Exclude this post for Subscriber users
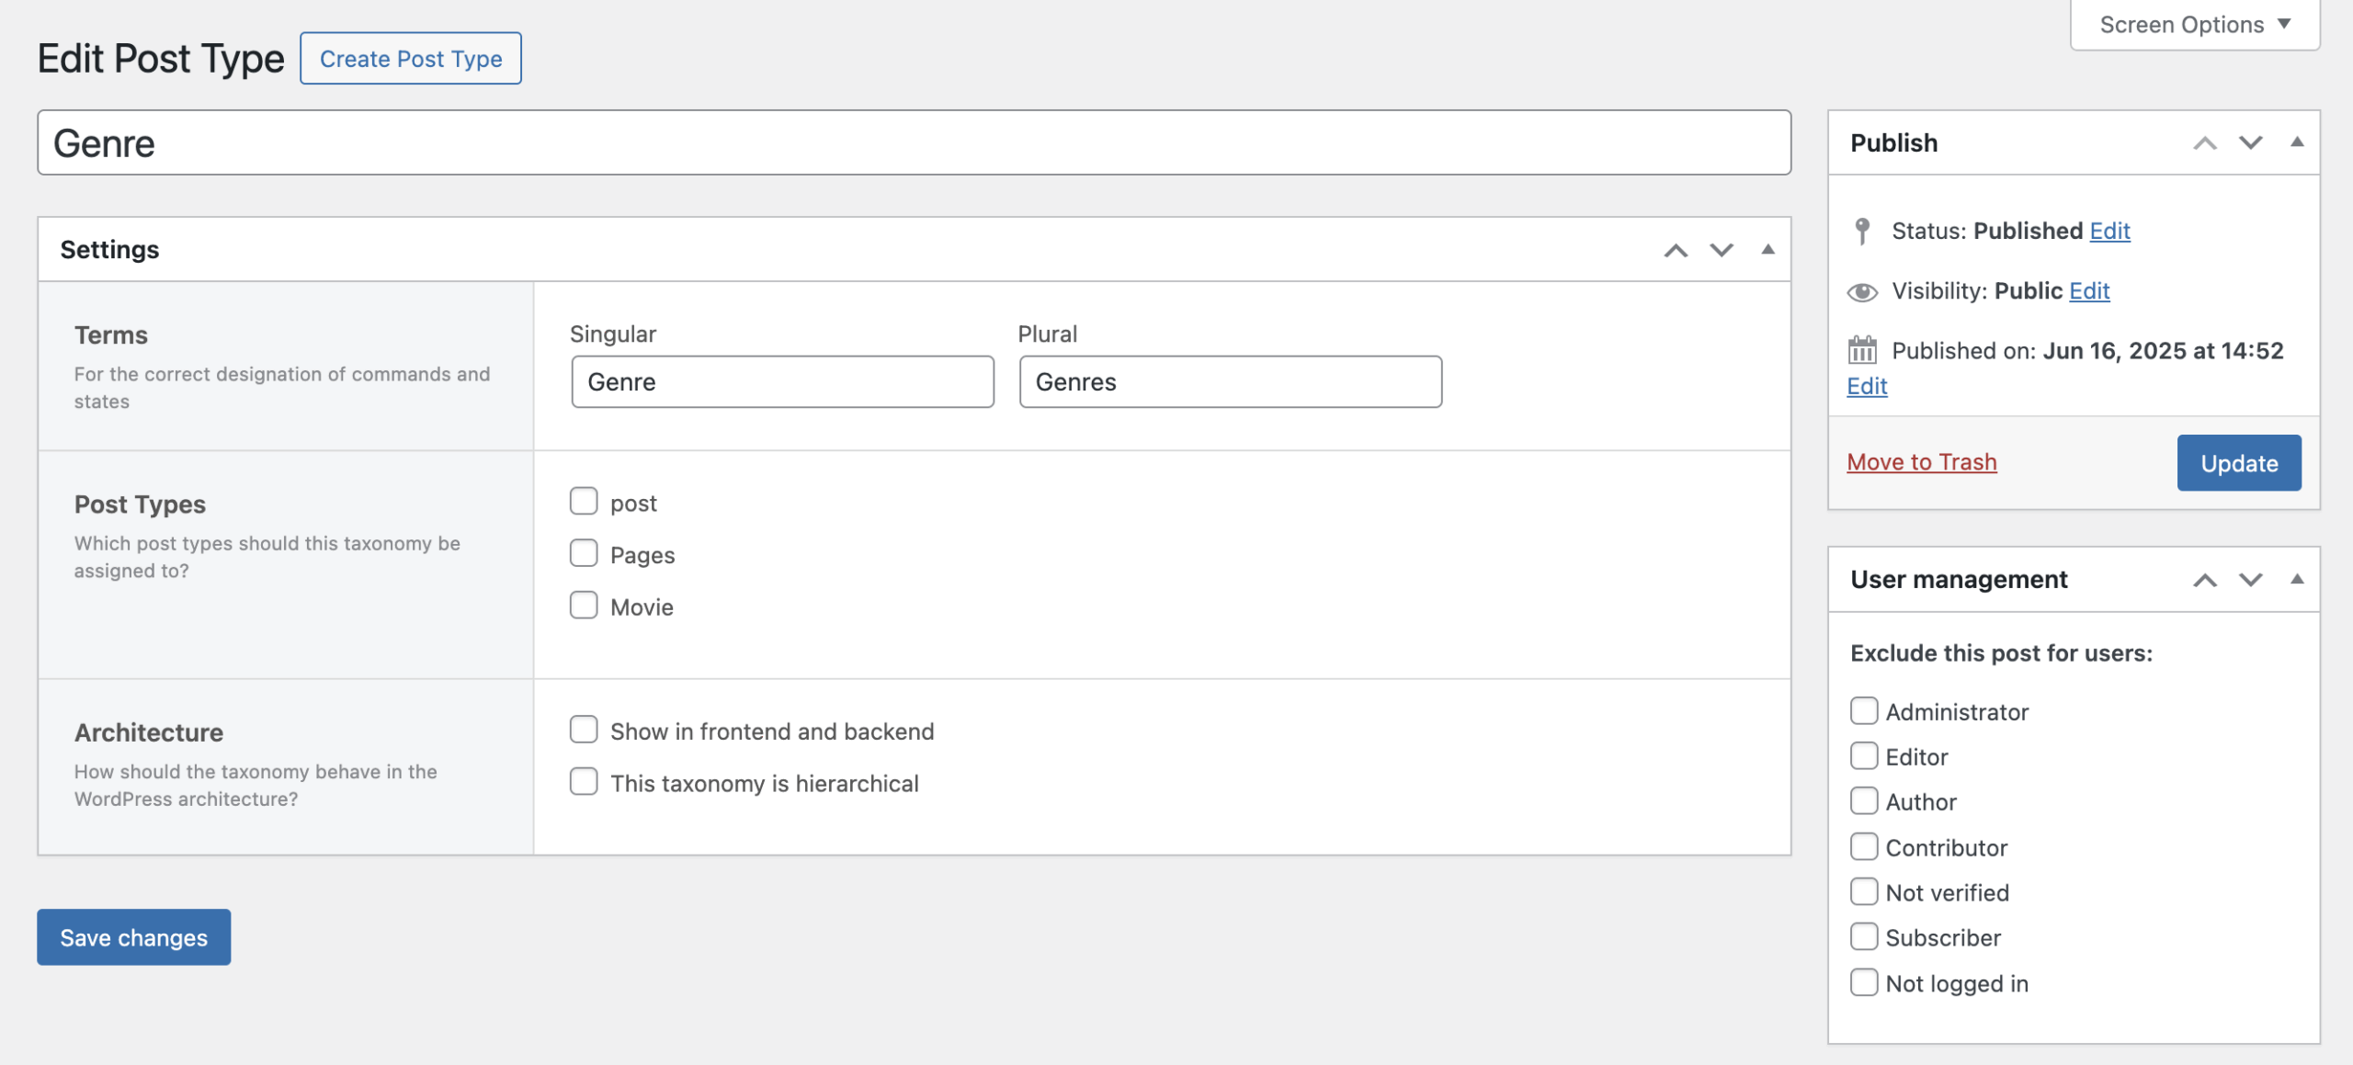Viewport: 2353px width, 1065px height. (x=1864, y=935)
